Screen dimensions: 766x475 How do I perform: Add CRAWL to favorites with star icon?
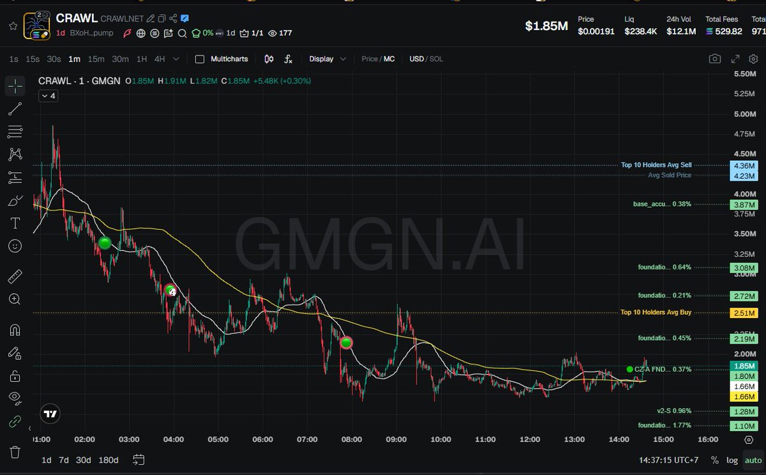click(13, 26)
